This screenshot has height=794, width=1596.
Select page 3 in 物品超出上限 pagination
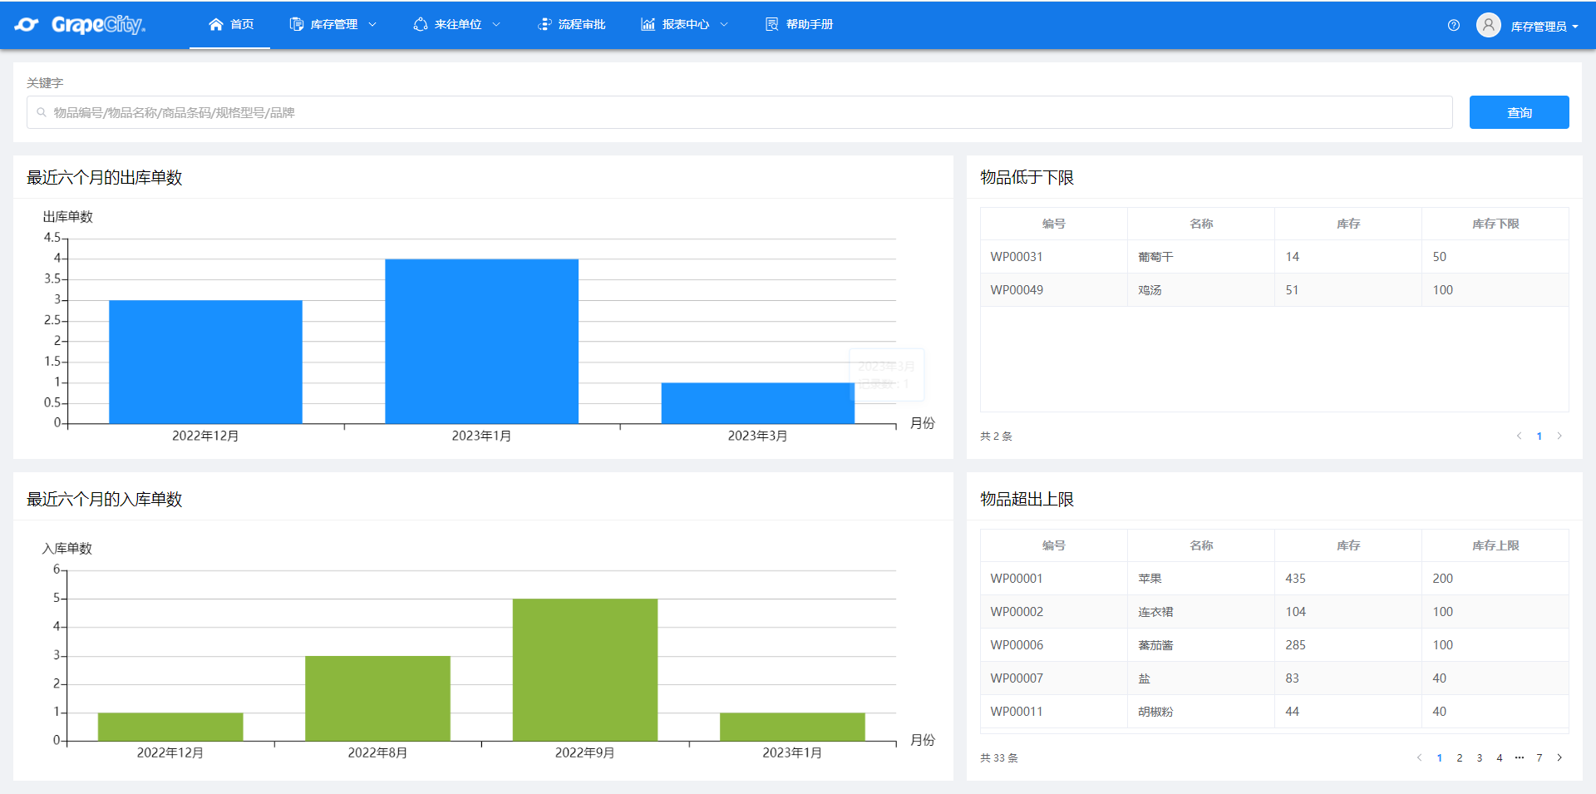[x=1480, y=757]
